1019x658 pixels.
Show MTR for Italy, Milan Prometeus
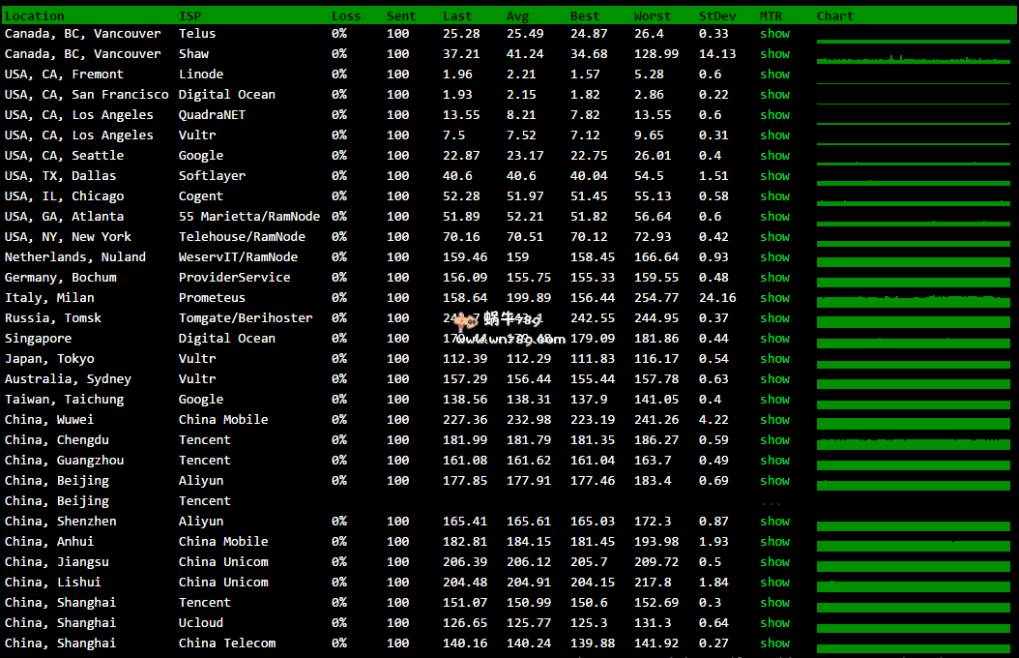pos(774,298)
